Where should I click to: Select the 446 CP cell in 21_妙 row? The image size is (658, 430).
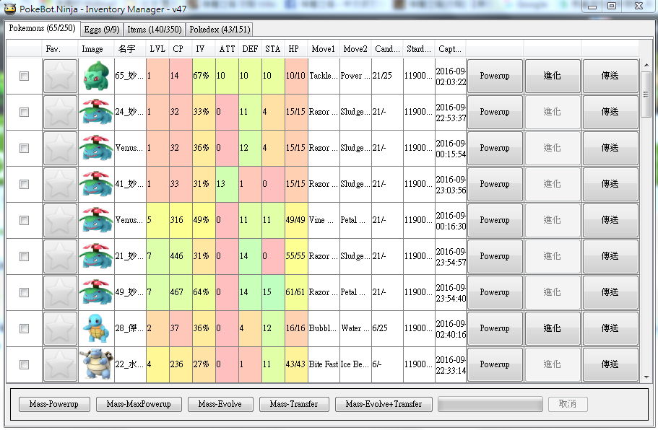pos(181,256)
